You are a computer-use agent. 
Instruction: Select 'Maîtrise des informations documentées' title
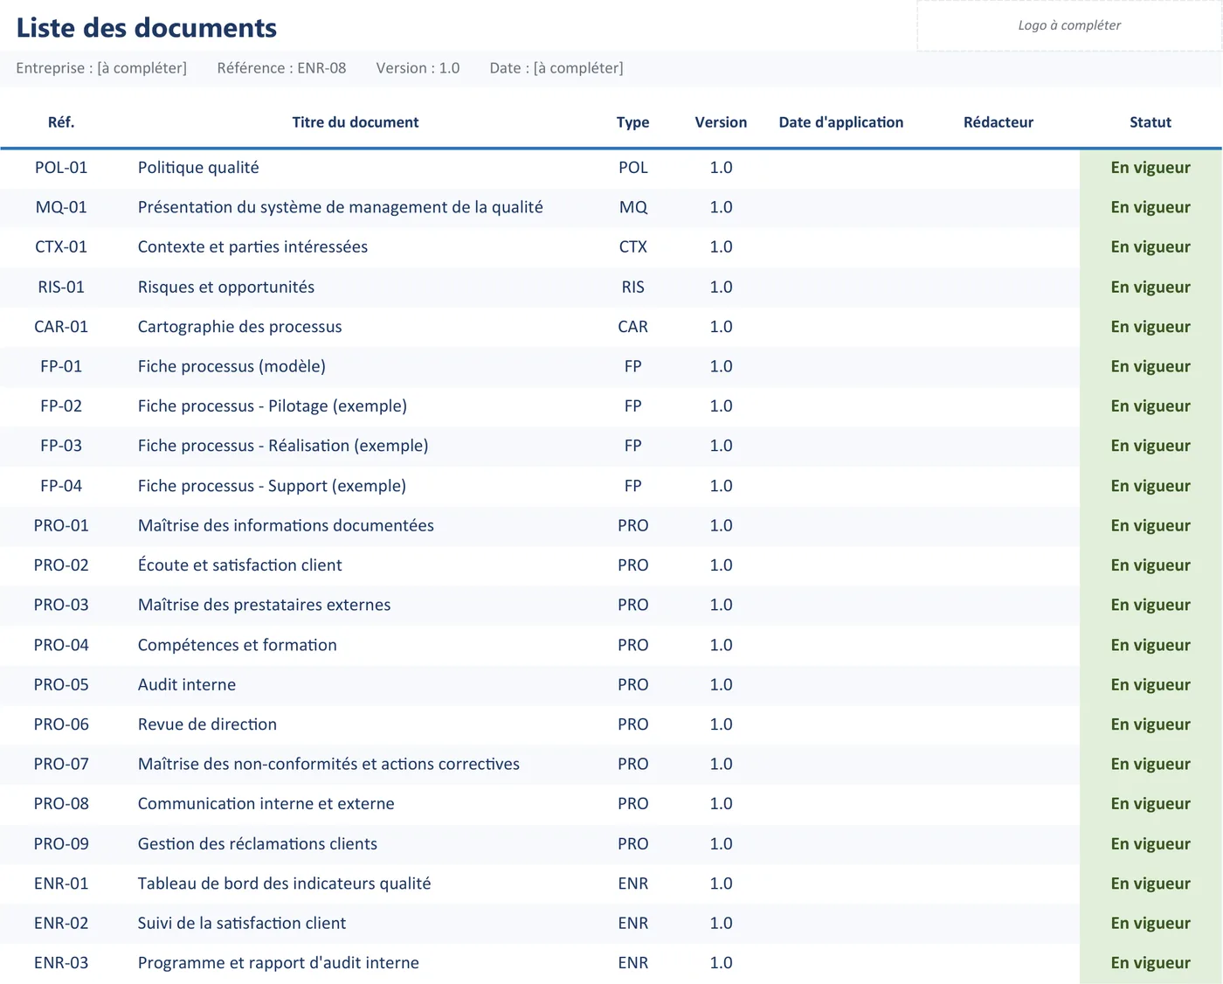(286, 525)
